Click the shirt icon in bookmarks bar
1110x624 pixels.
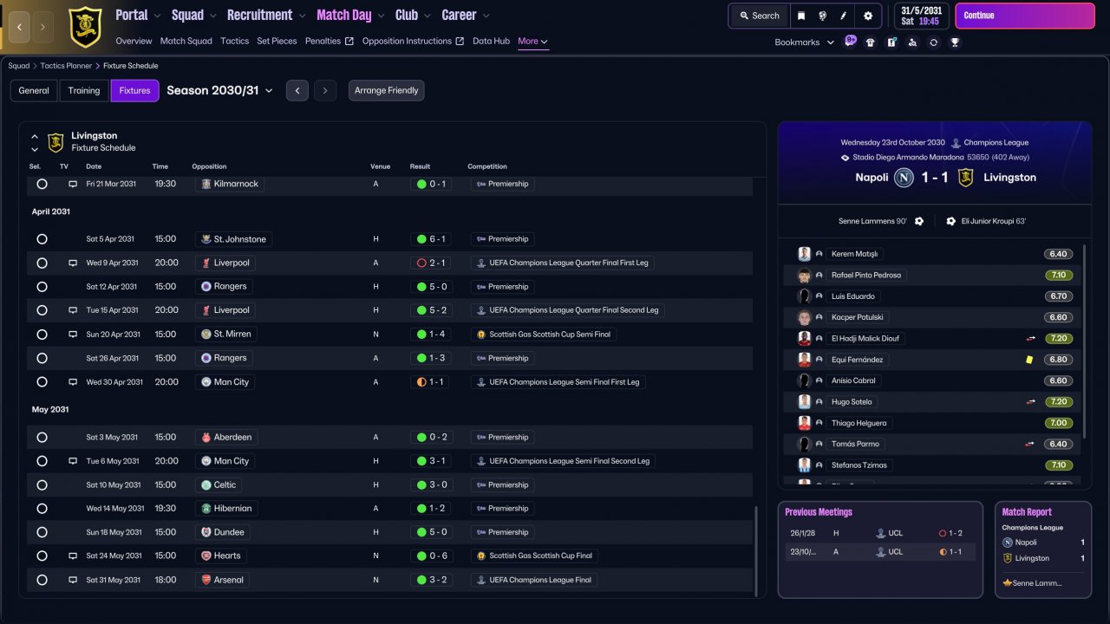(871, 42)
